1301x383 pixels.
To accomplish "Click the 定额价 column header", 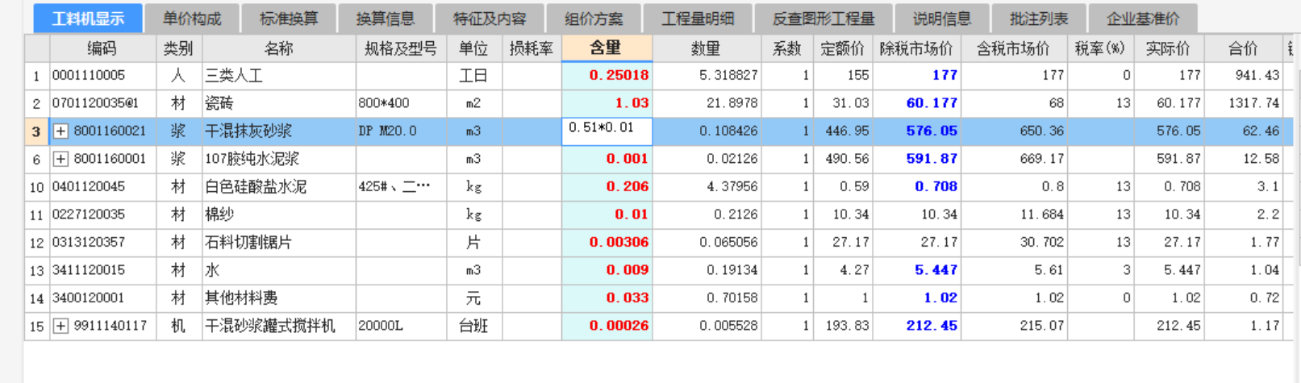I will click(842, 48).
